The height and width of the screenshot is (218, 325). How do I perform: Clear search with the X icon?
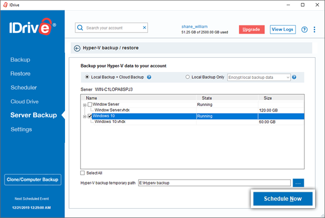(x=145, y=28)
